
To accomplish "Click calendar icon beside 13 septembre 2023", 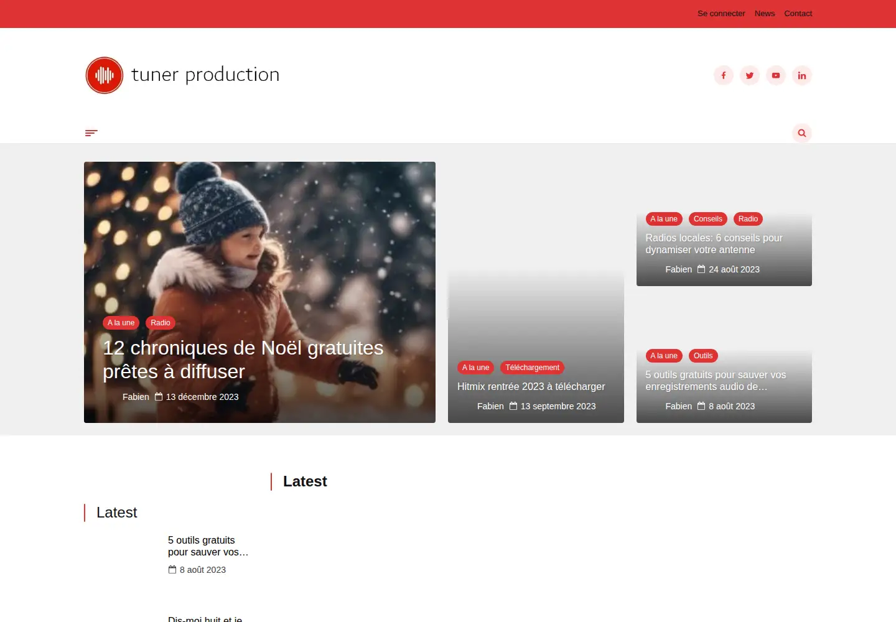I will tap(513, 406).
